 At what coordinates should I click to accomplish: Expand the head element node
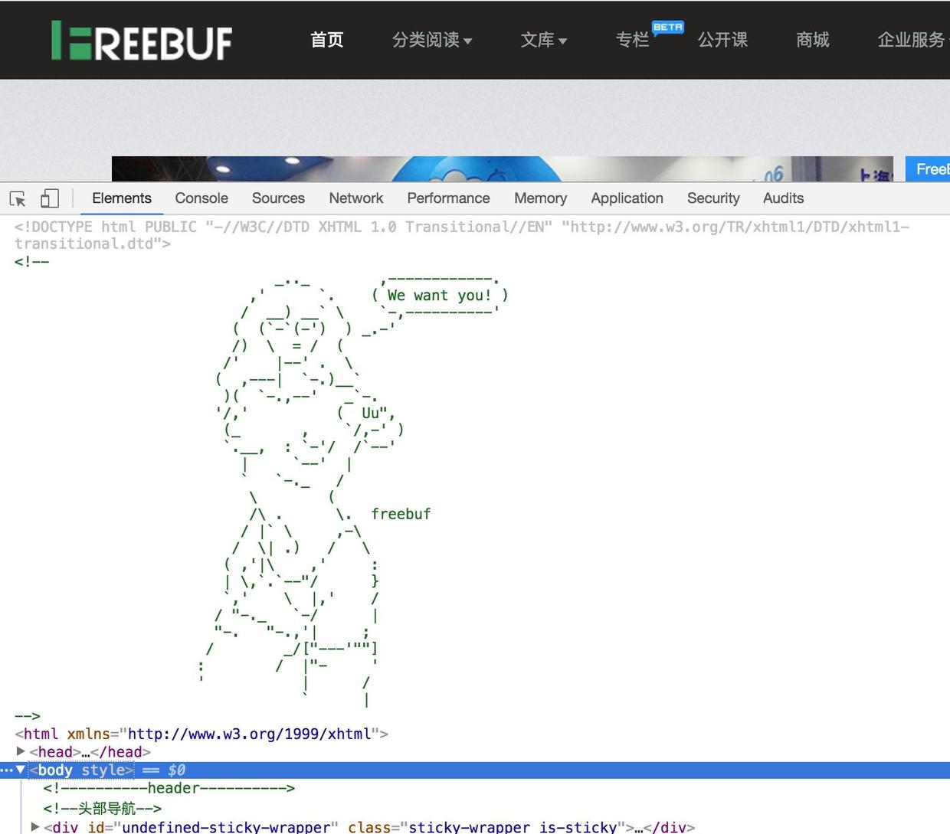(21, 751)
